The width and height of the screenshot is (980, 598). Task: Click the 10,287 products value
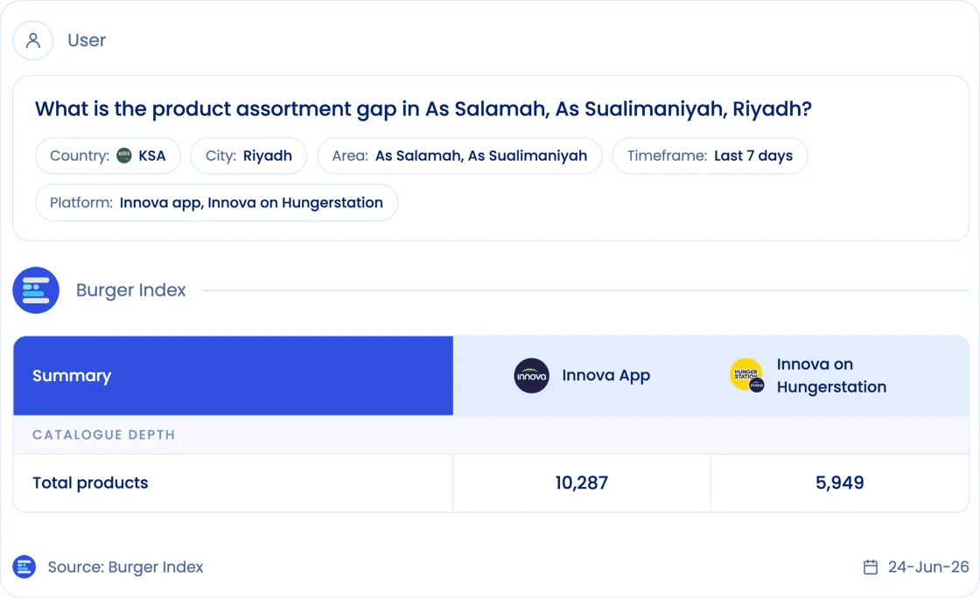coord(582,483)
